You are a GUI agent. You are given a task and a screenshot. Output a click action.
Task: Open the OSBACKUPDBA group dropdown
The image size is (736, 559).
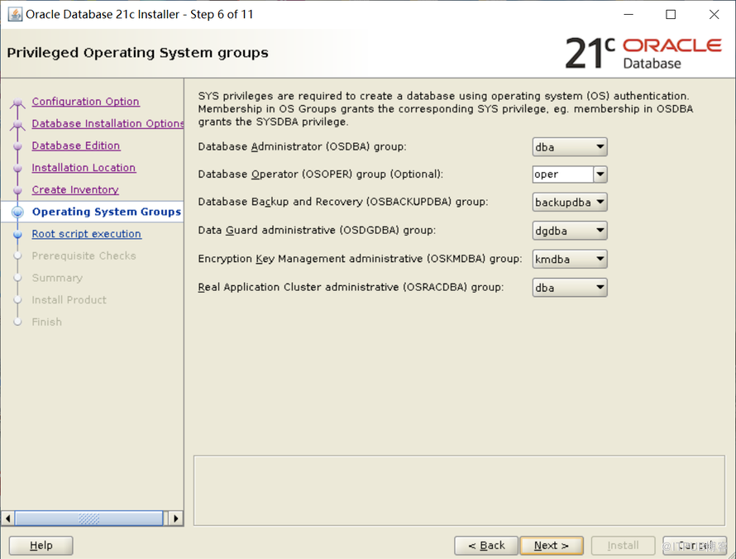[570, 203]
